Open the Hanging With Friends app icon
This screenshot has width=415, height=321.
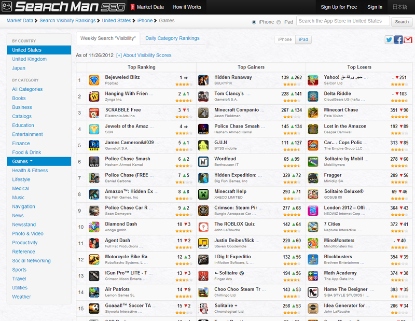[x=94, y=96]
